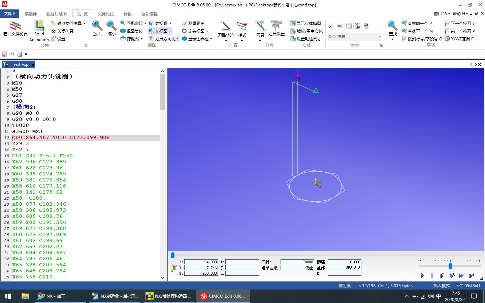Viewport: 485px width, 303px height.
Task: Reset the view (视图复位)
Action: tap(132, 31)
